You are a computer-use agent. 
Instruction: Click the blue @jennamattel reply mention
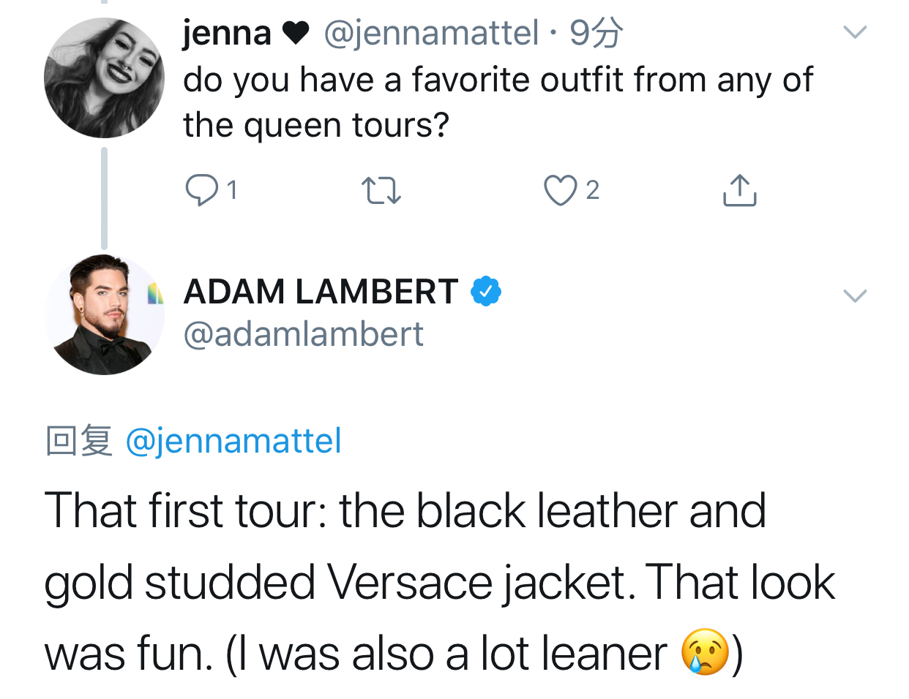(x=233, y=441)
